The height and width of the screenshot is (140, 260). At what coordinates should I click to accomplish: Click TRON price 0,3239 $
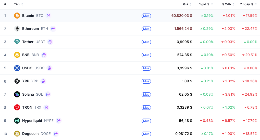coord(184,107)
